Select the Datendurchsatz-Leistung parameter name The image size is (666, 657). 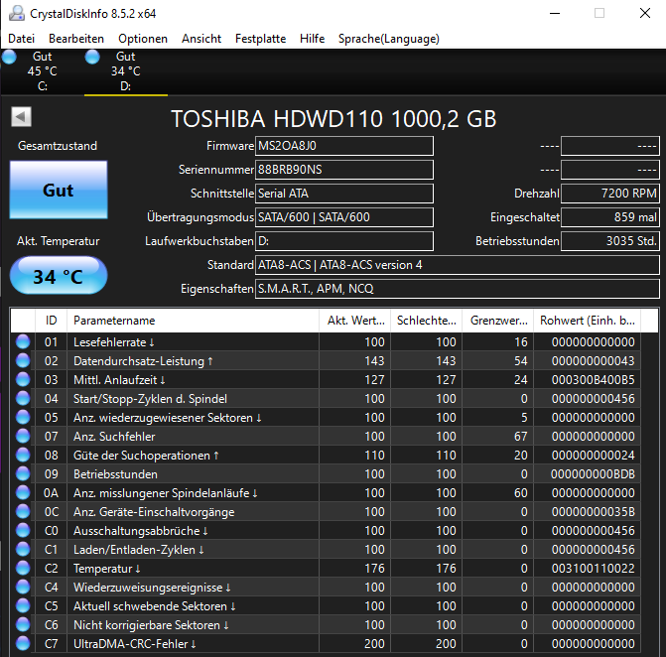pyautogui.click(x=143, y=361)
